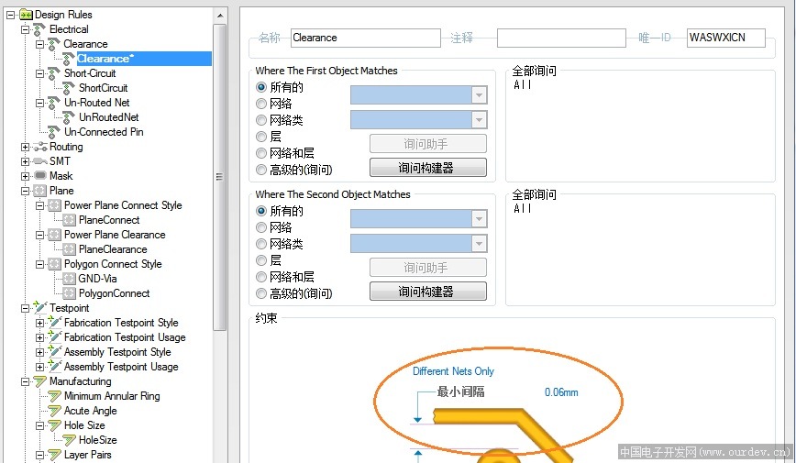Viewport: 796px width, 463px height.
Task: Click the PlaneClearance rule icon
Action: click(69, 249)
